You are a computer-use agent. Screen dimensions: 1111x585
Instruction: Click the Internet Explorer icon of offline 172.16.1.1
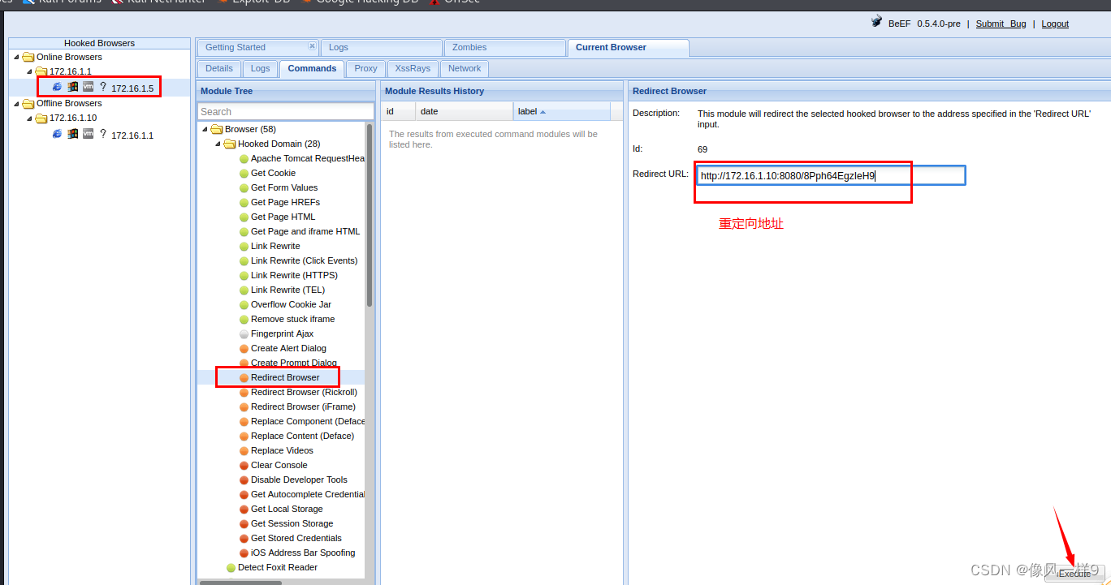point(57,134)
